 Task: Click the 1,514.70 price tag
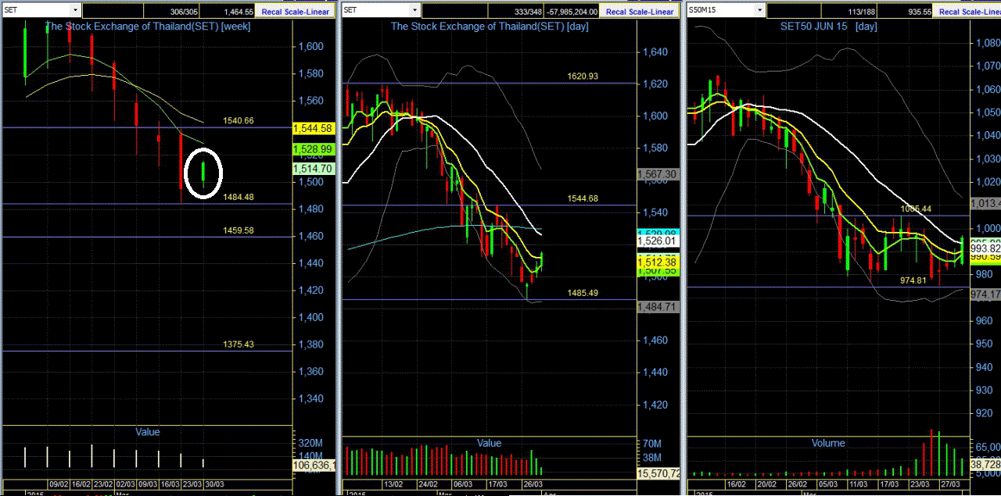(x=313, y=168)
